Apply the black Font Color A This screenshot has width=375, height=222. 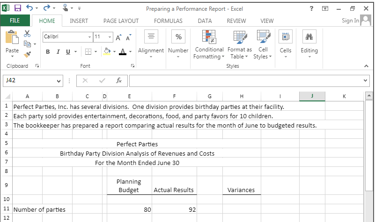(123, 51)
